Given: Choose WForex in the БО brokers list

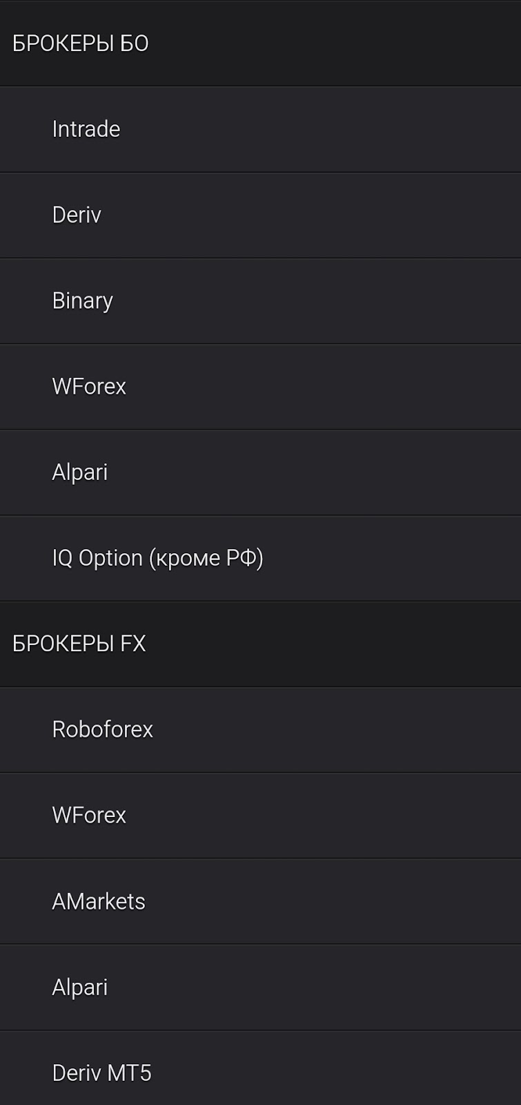Looking at the screenshot, I should point(260,386).
